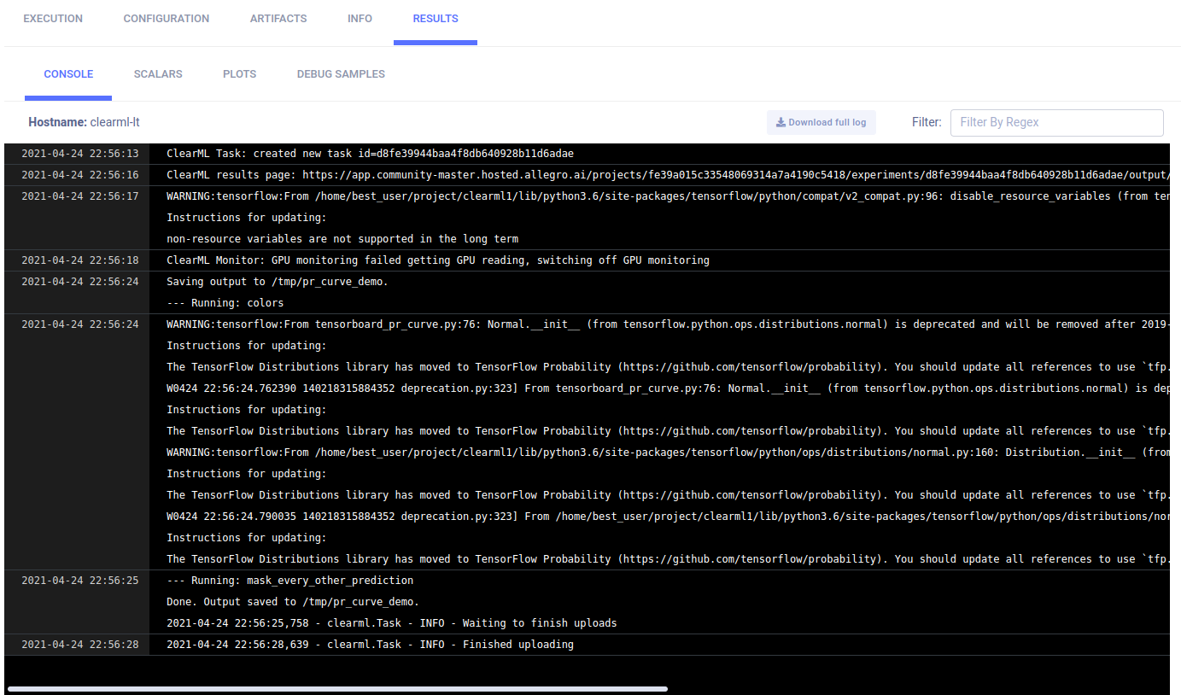Click the download icon in Download full log
This screenshot has width=1181, height=695.
[x=781, y=122]
